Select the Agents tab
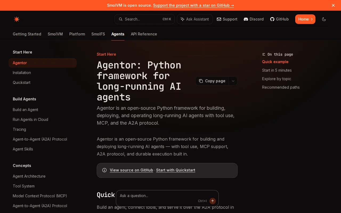Image resolution: width=341 pixels, height=213 pixels. tap(118, 34)
